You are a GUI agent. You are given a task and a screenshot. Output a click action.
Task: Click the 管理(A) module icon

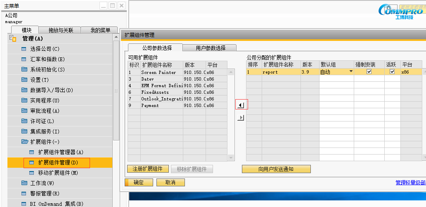(x=13, y=38)
